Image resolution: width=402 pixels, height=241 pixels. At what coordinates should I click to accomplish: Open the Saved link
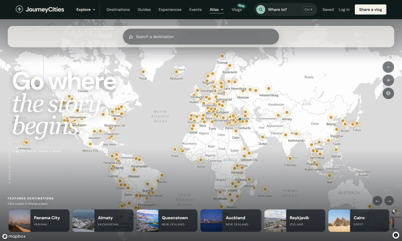click(x=328, y=10)
